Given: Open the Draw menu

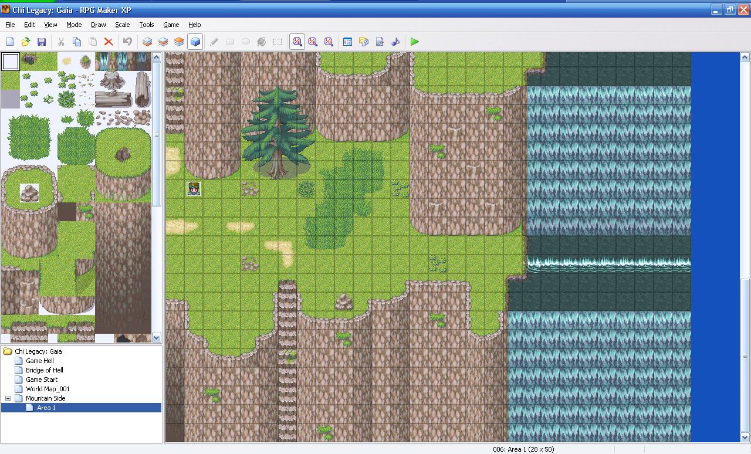Looking at the screenshot, I should pos(99,25).
